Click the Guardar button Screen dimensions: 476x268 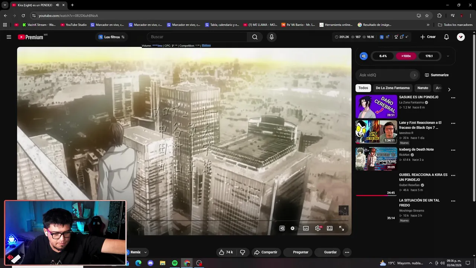327,252
